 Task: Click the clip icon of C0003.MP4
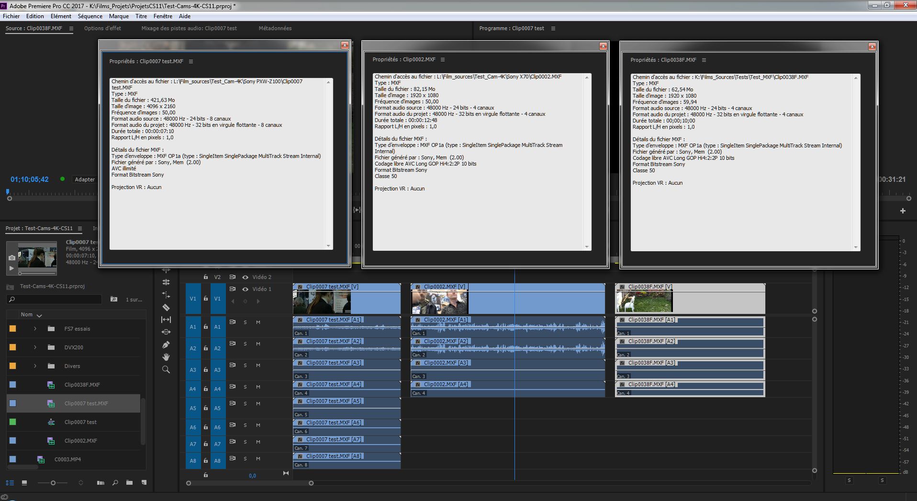(41, 459)
